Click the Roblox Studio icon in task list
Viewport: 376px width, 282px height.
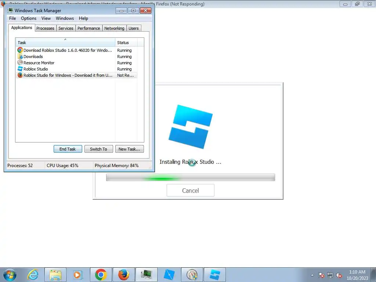[20, 69]
